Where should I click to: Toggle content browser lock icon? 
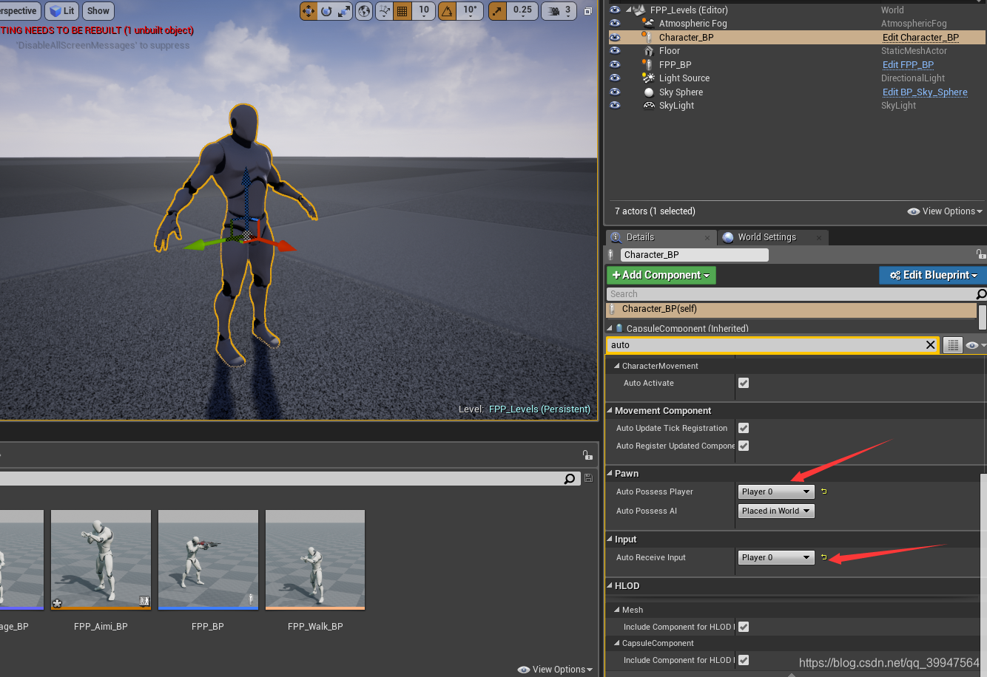[587, 455]
